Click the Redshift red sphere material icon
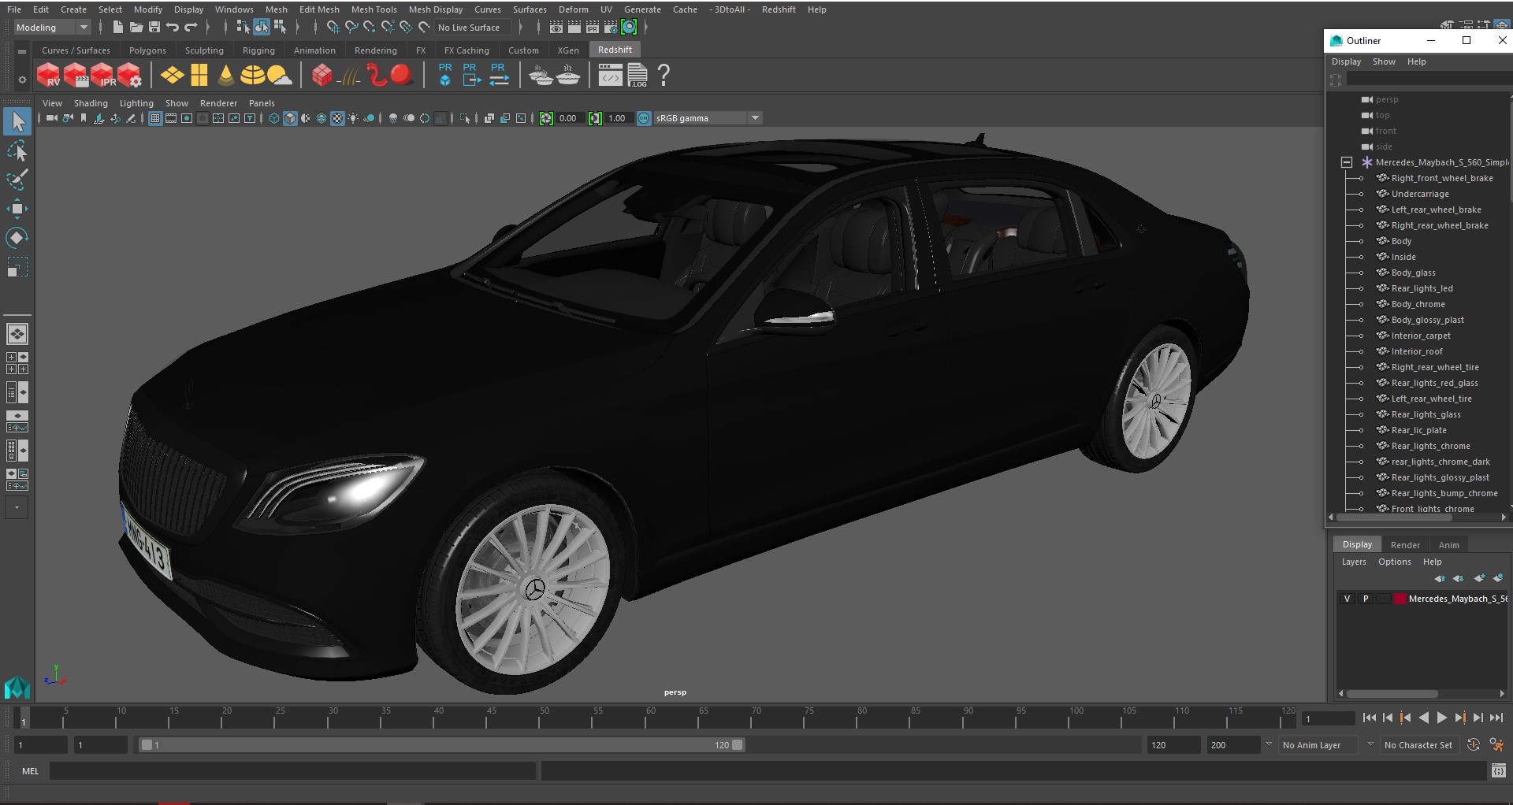The width and height of the screenshot is (1513, 805). pos(401,75)
